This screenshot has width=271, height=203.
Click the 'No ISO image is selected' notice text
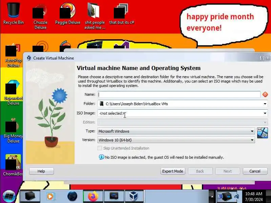tap(164, 157)
